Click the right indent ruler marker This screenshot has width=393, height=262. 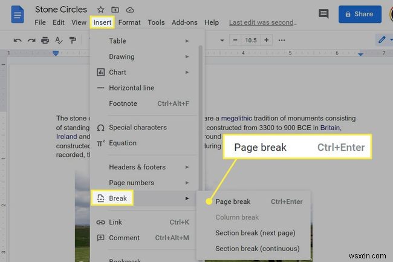tap(360, 54)
